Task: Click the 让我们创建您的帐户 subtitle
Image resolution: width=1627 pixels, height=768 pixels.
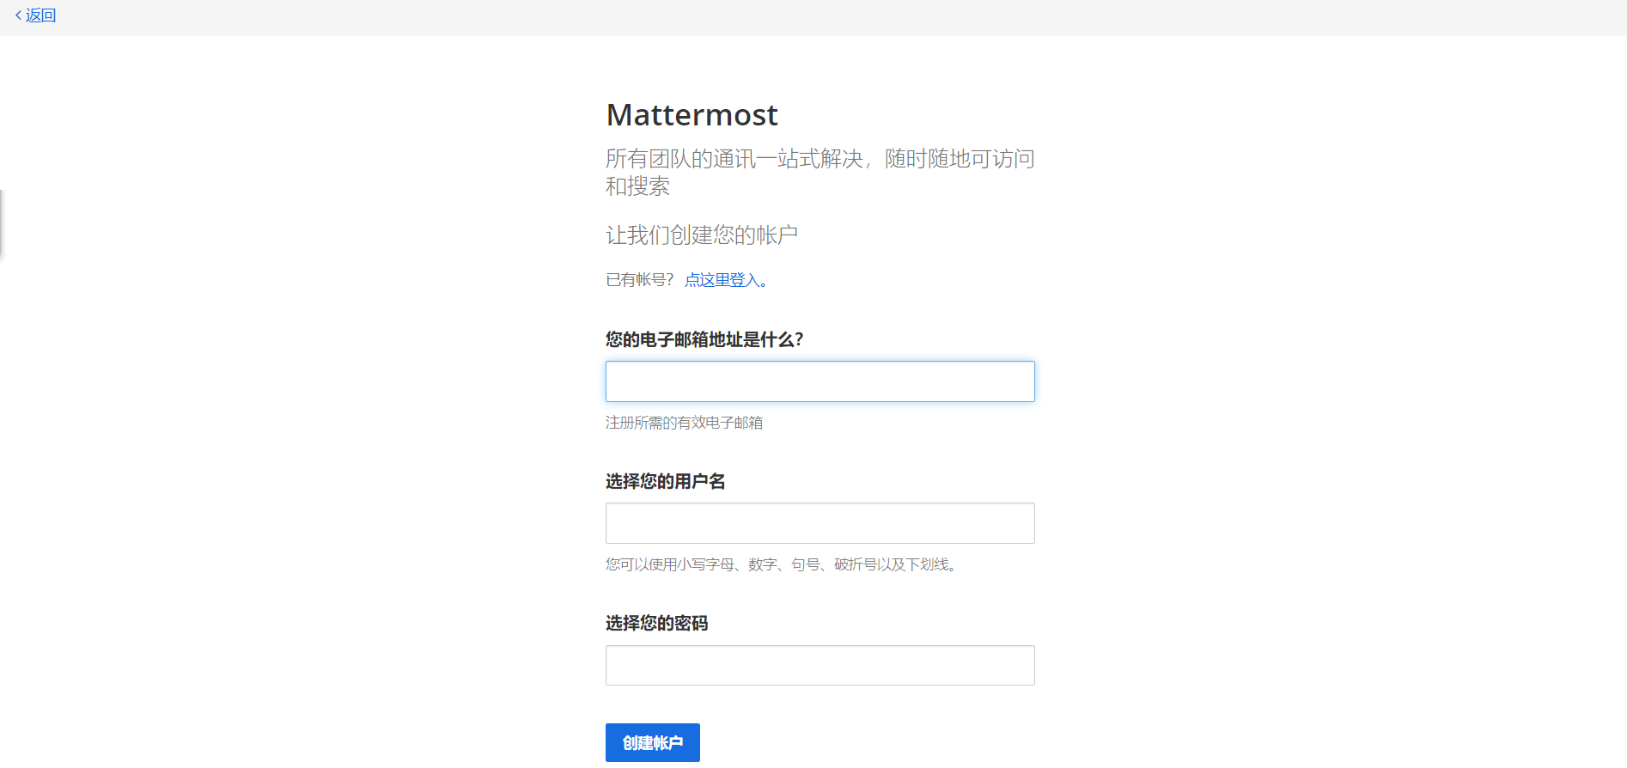Action: tap(702, 235)
